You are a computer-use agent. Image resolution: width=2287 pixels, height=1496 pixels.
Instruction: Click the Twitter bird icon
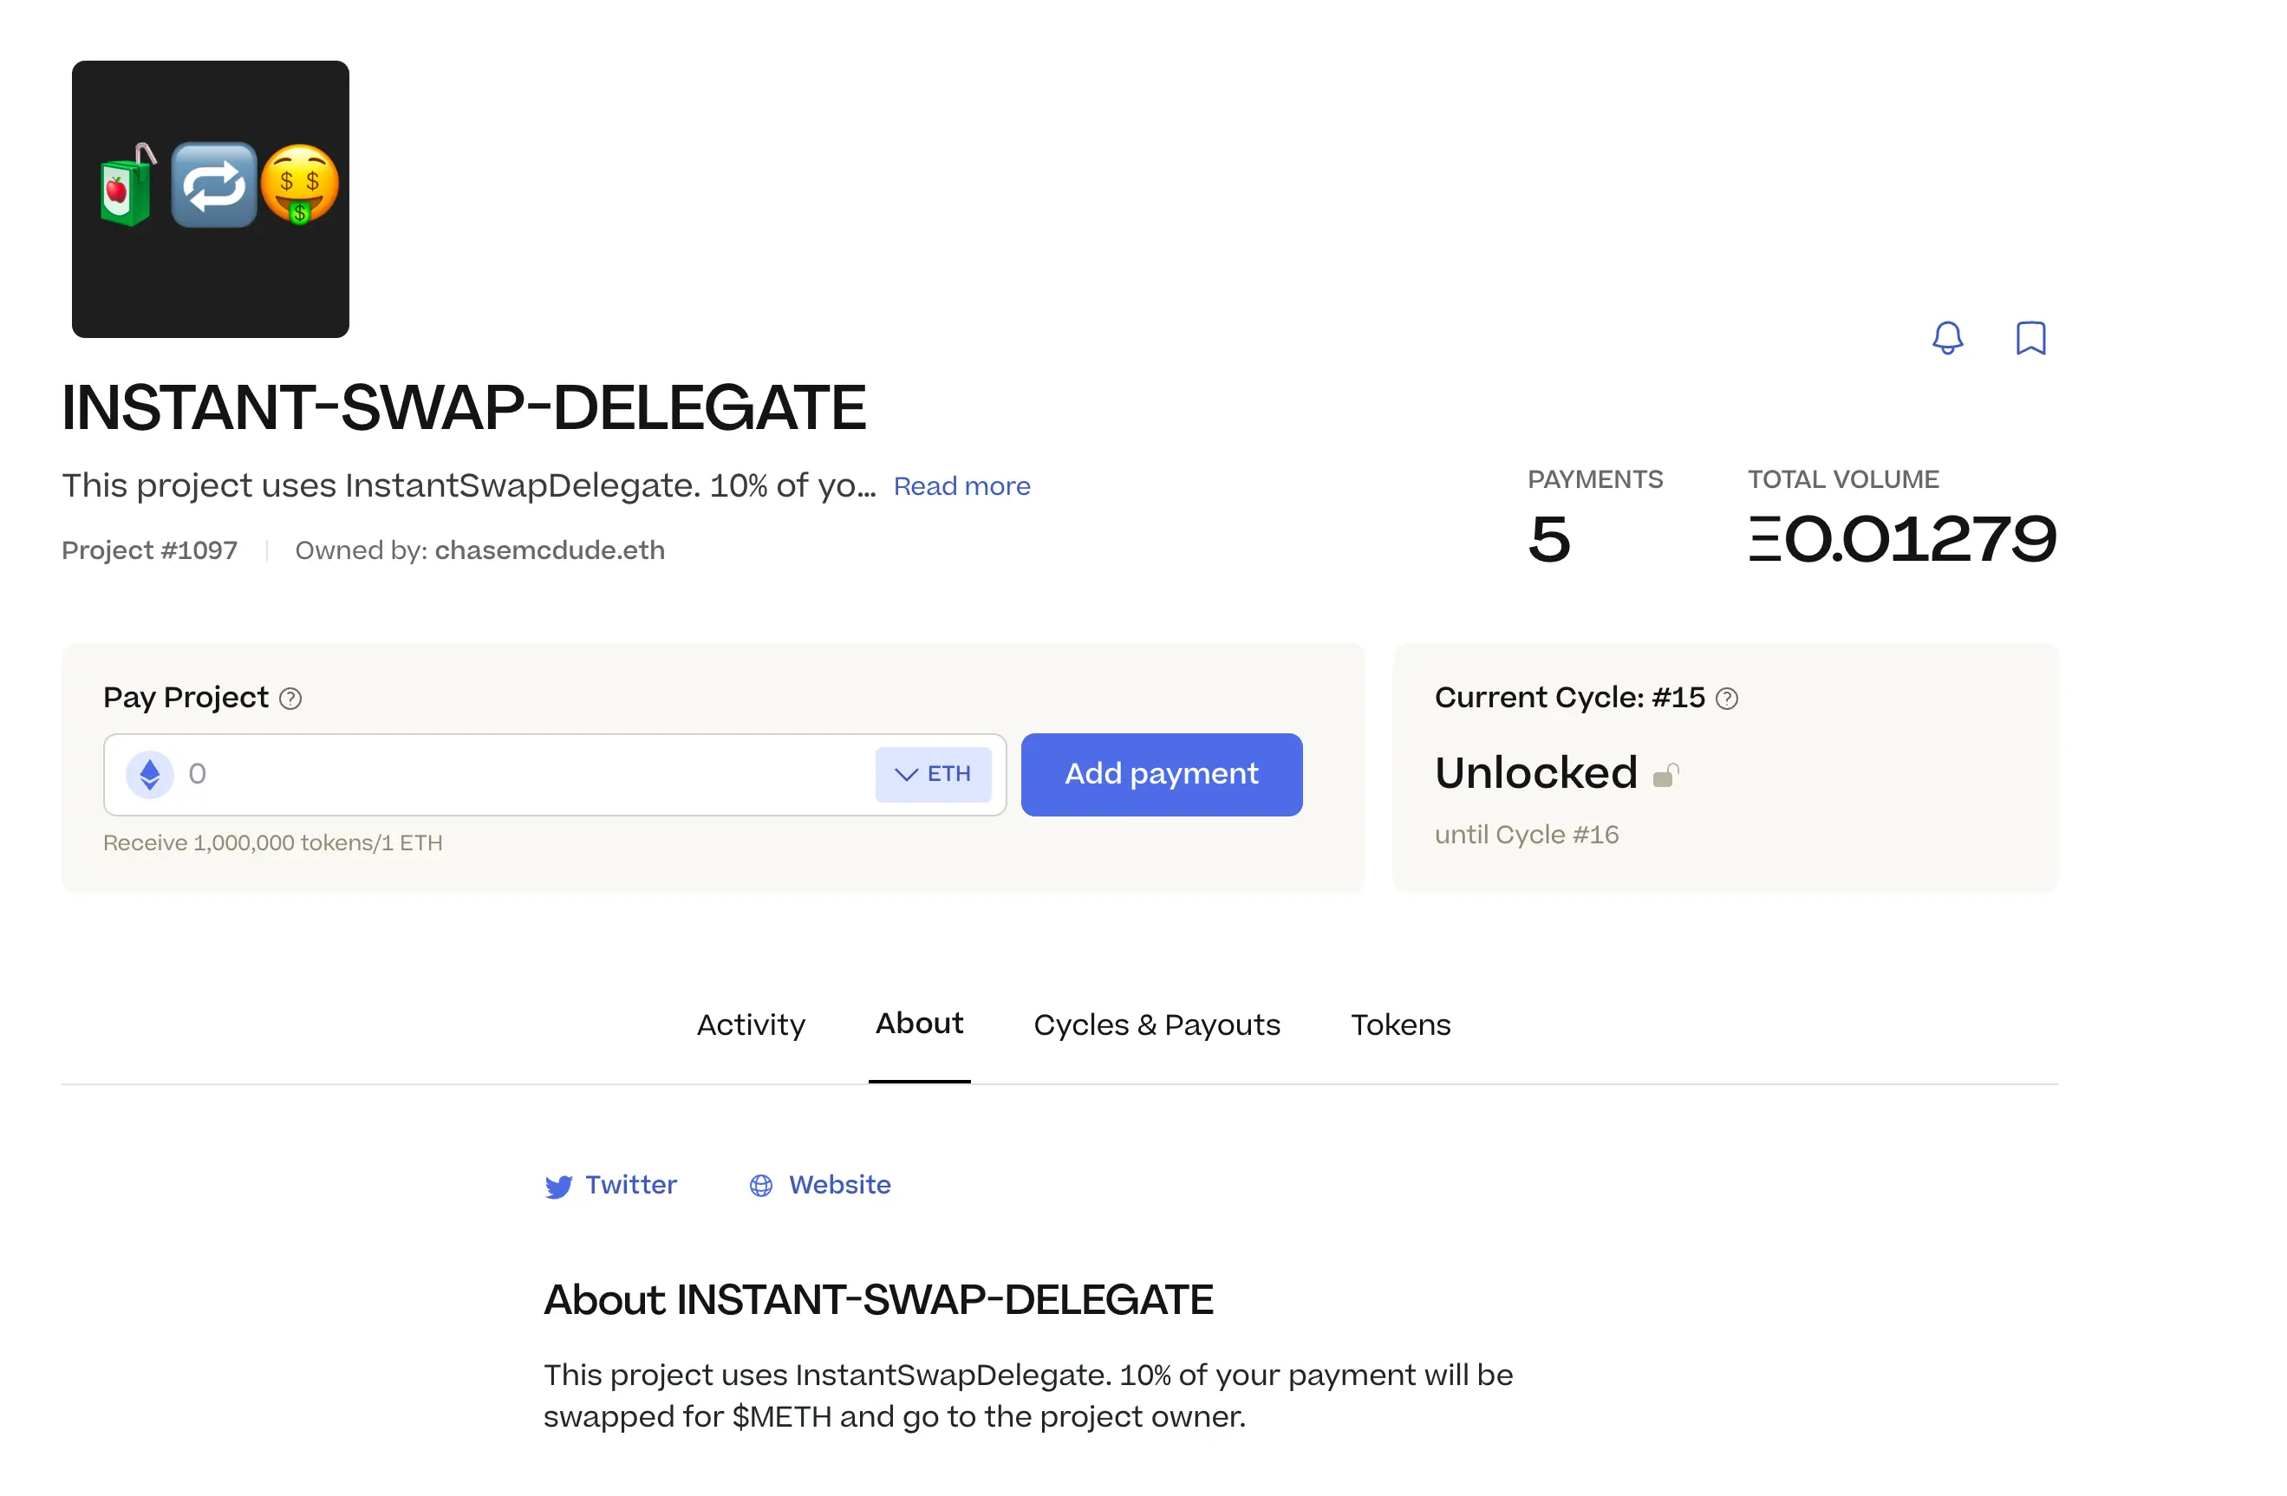click(558, 1186)
